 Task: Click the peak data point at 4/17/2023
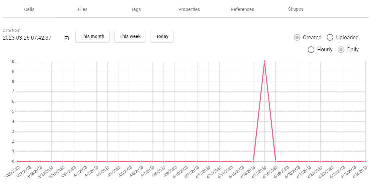[x=264, y=62]
